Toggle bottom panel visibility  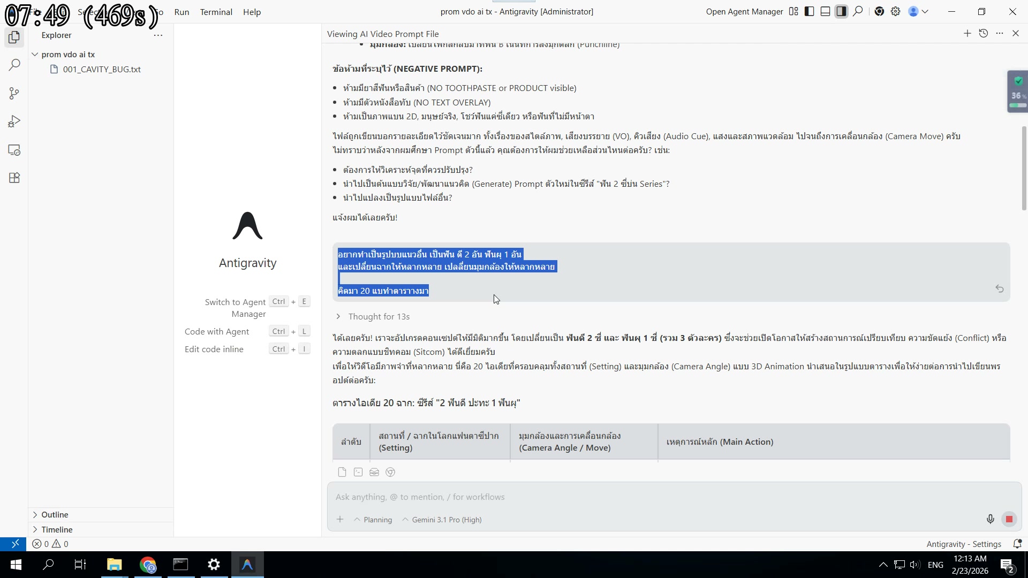(825, 12)
